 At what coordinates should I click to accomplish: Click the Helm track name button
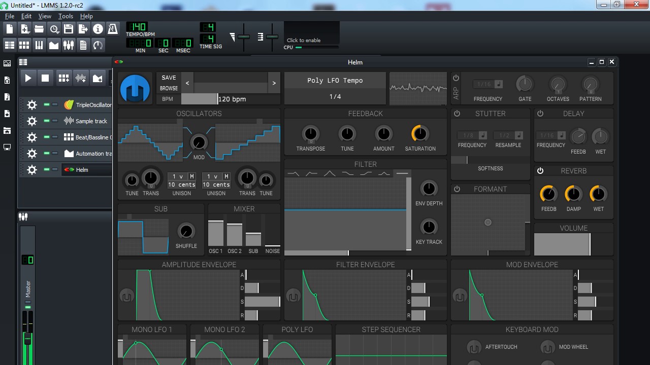(87, 170)
